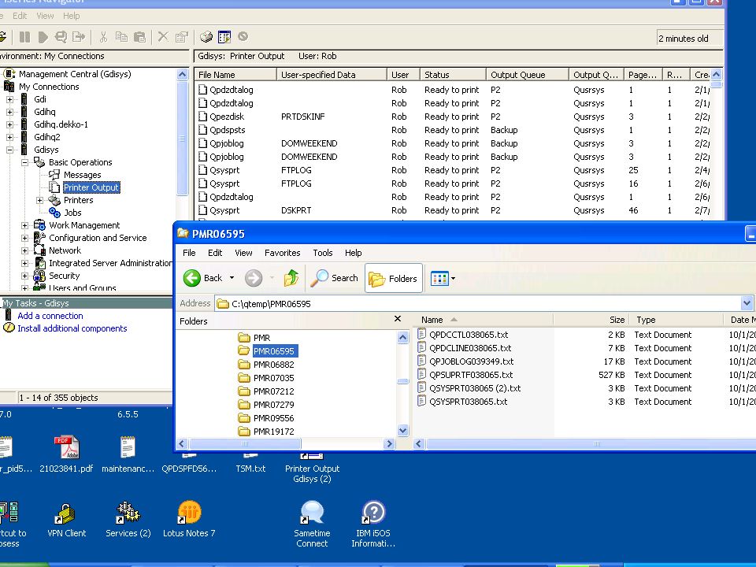Click the Paste toolbar icon in Navigator
The height and width of the screenshot is (567, 756).
tap(139, 37)
